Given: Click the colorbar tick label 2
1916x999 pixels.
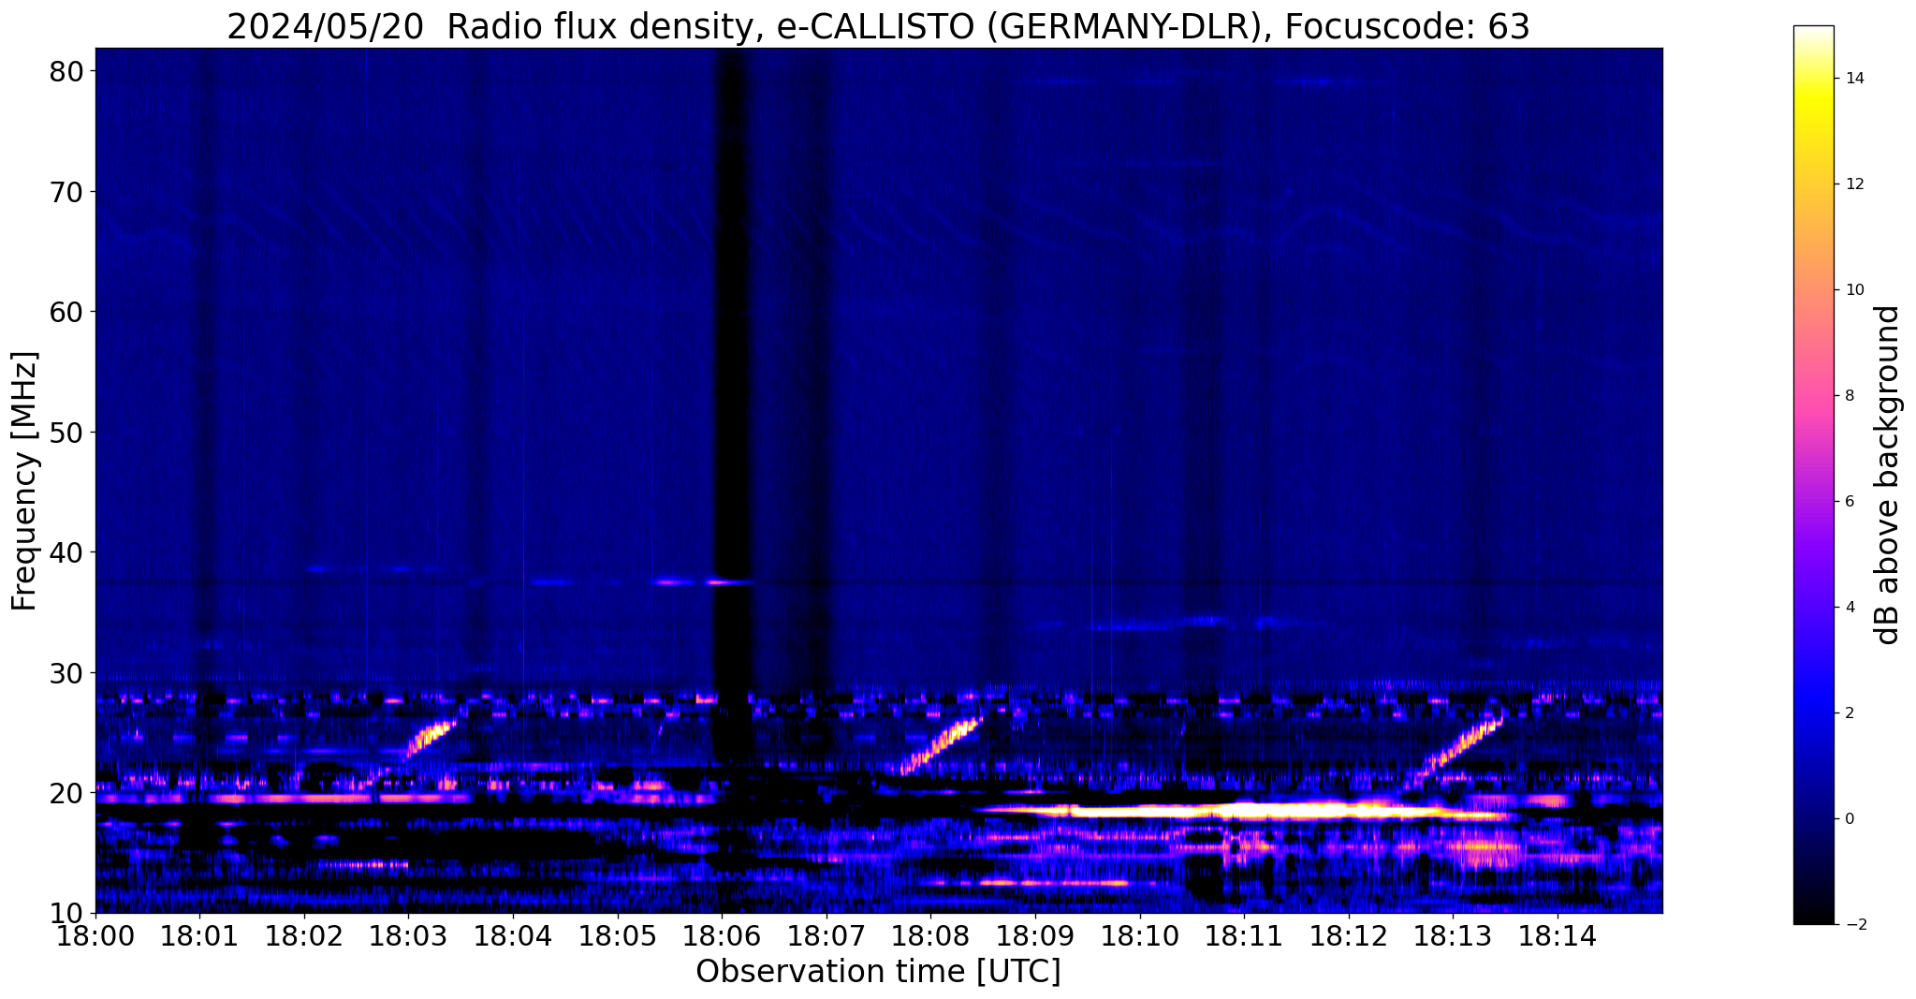Looking at the screenshot, I should tap(1850, 713).
